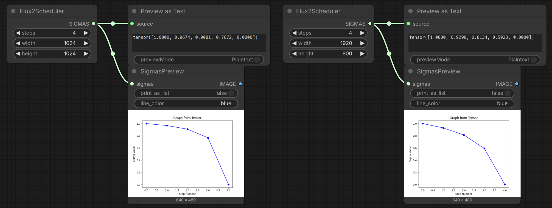Increase height on left Flux2Scheduler (1024)
This screenshot has height=208, width=552.
click(86, 54)
